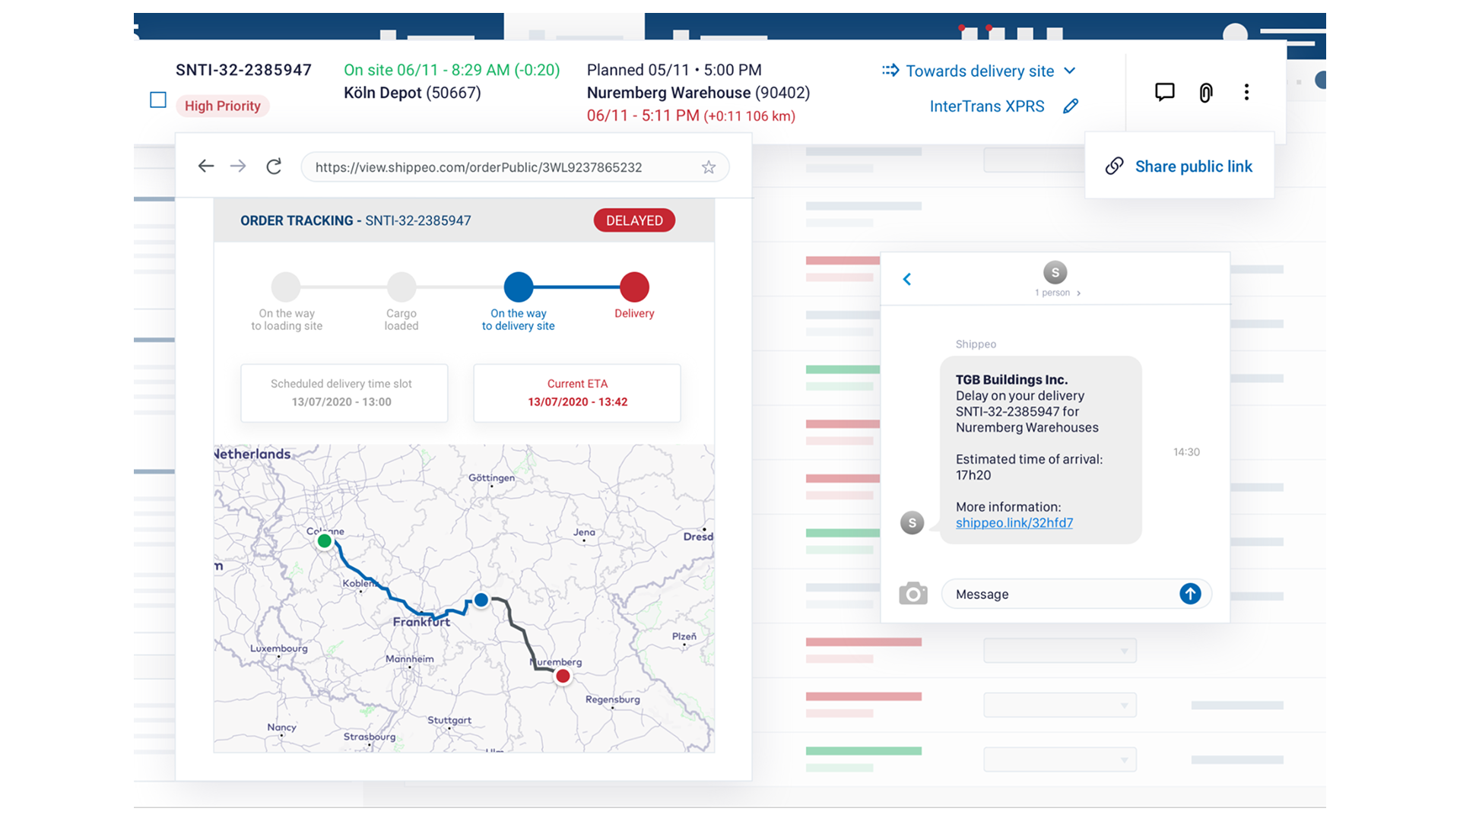Bookmark the page with the star icon
Image resolution: width=1460 pixels, height=821 pixels.
(x=709, y=167)
